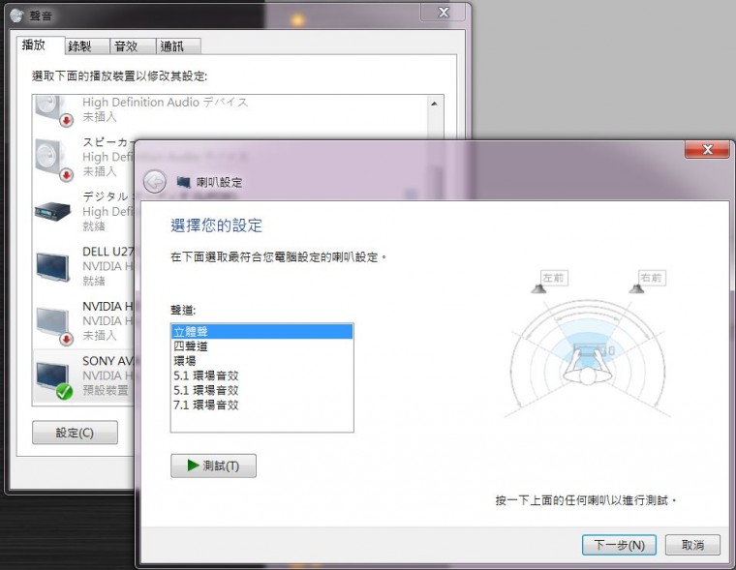This screenshot has height=570, width=736.
Task: Click the 下一步(N) next button
Action: 619,545
